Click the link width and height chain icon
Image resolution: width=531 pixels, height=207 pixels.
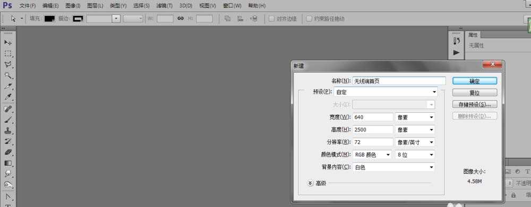tap(181, 19)
